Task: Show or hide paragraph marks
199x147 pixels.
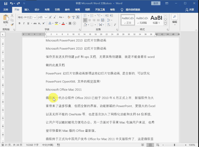Action: pos(115,25)
